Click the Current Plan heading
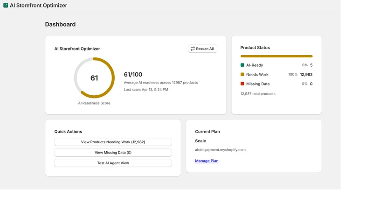The height and width of the screenshot is (210, 373). [207, 132]
